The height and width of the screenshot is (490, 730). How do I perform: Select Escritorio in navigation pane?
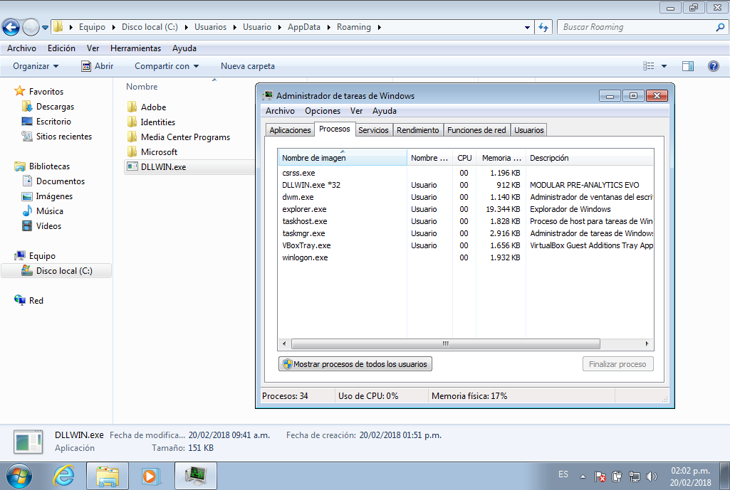46,122
